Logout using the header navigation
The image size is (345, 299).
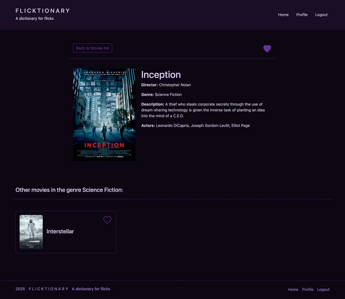pyautogui.click(x=321, y=15)
